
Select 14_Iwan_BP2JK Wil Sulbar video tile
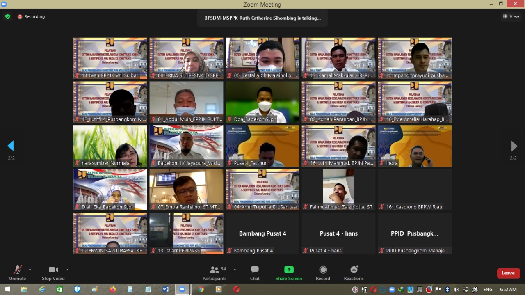110,58
